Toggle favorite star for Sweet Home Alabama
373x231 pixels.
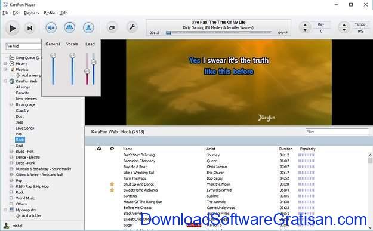(112, 190)
